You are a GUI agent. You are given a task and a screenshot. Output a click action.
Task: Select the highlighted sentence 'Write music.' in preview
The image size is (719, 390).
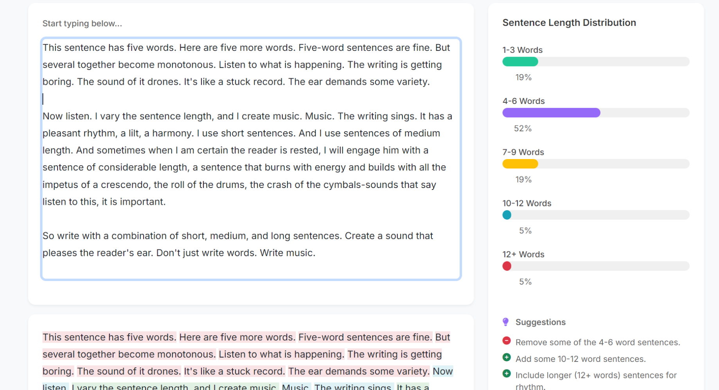click(x=288, y=253)
